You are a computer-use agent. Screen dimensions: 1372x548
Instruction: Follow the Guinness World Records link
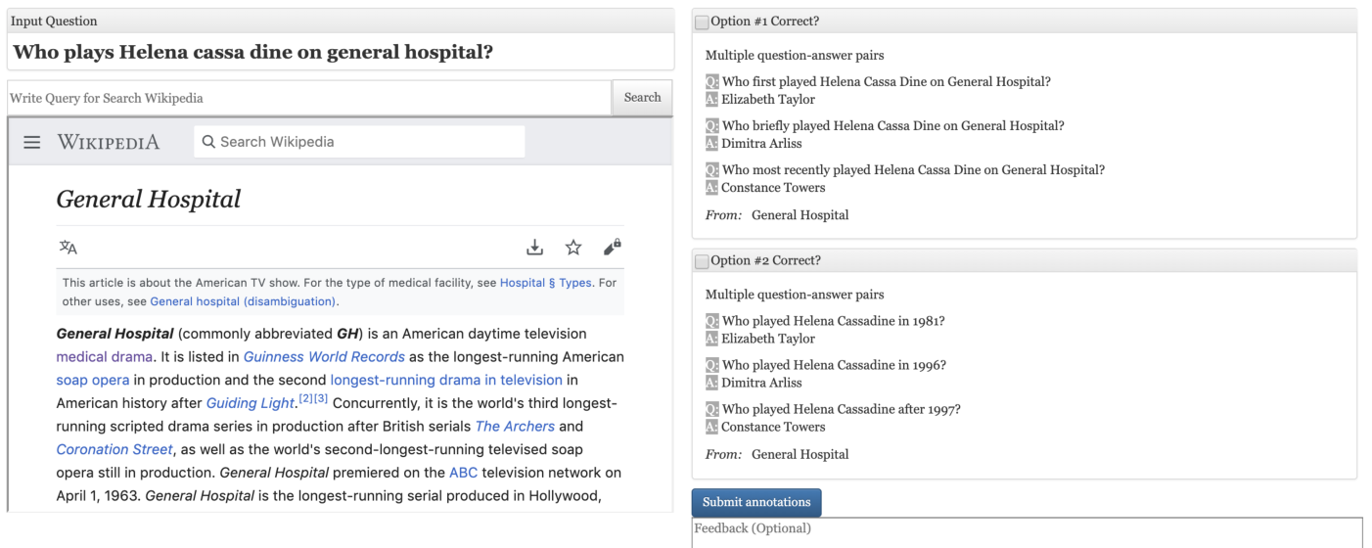click(x=324, y=356)
